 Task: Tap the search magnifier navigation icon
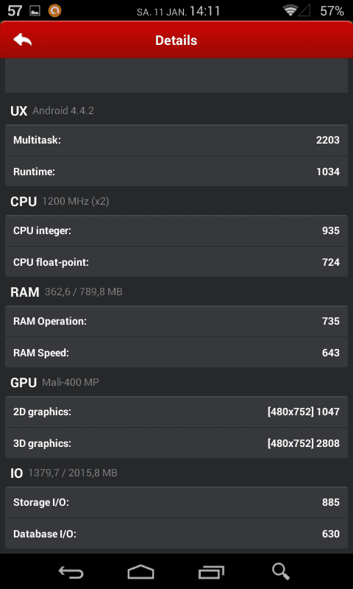coord(281,572)
